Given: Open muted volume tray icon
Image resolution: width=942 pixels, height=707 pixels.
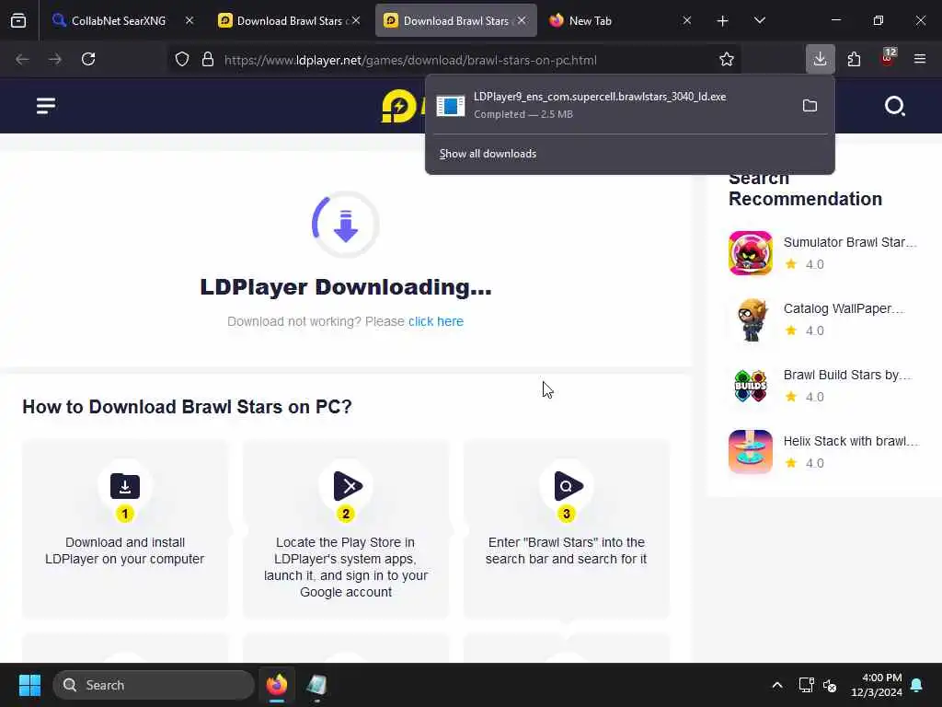Looking at the screenshot, I should pyautogui.click(x=830, y=685).
